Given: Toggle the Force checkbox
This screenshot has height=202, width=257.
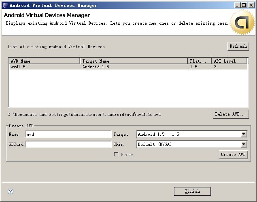Looking at the screenshot, I should 116,154.
